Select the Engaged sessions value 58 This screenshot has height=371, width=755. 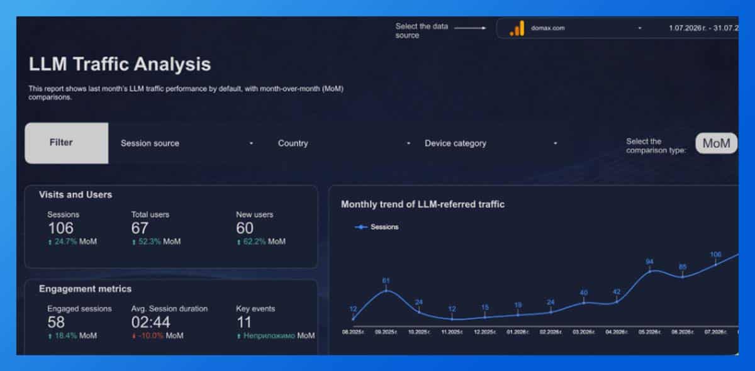(x=56, y=323)
